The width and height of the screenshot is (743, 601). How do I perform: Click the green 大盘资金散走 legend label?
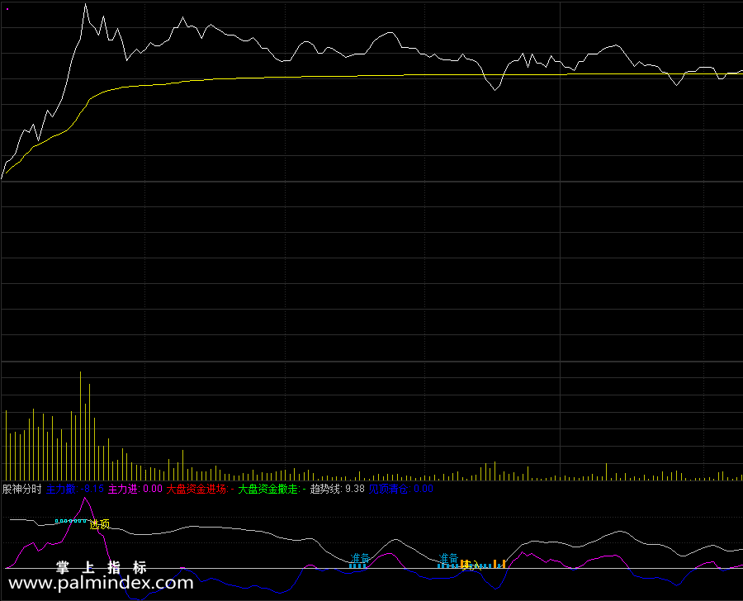(x=272, y=489)
